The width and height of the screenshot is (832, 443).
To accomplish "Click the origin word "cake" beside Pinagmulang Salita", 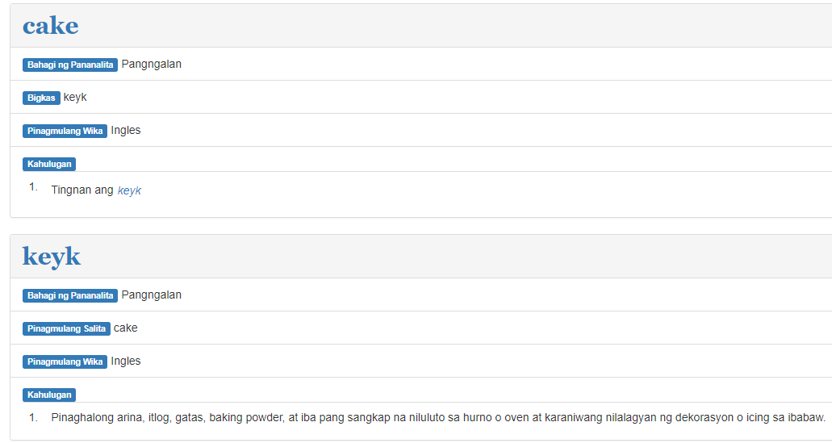I will point(126,328).
